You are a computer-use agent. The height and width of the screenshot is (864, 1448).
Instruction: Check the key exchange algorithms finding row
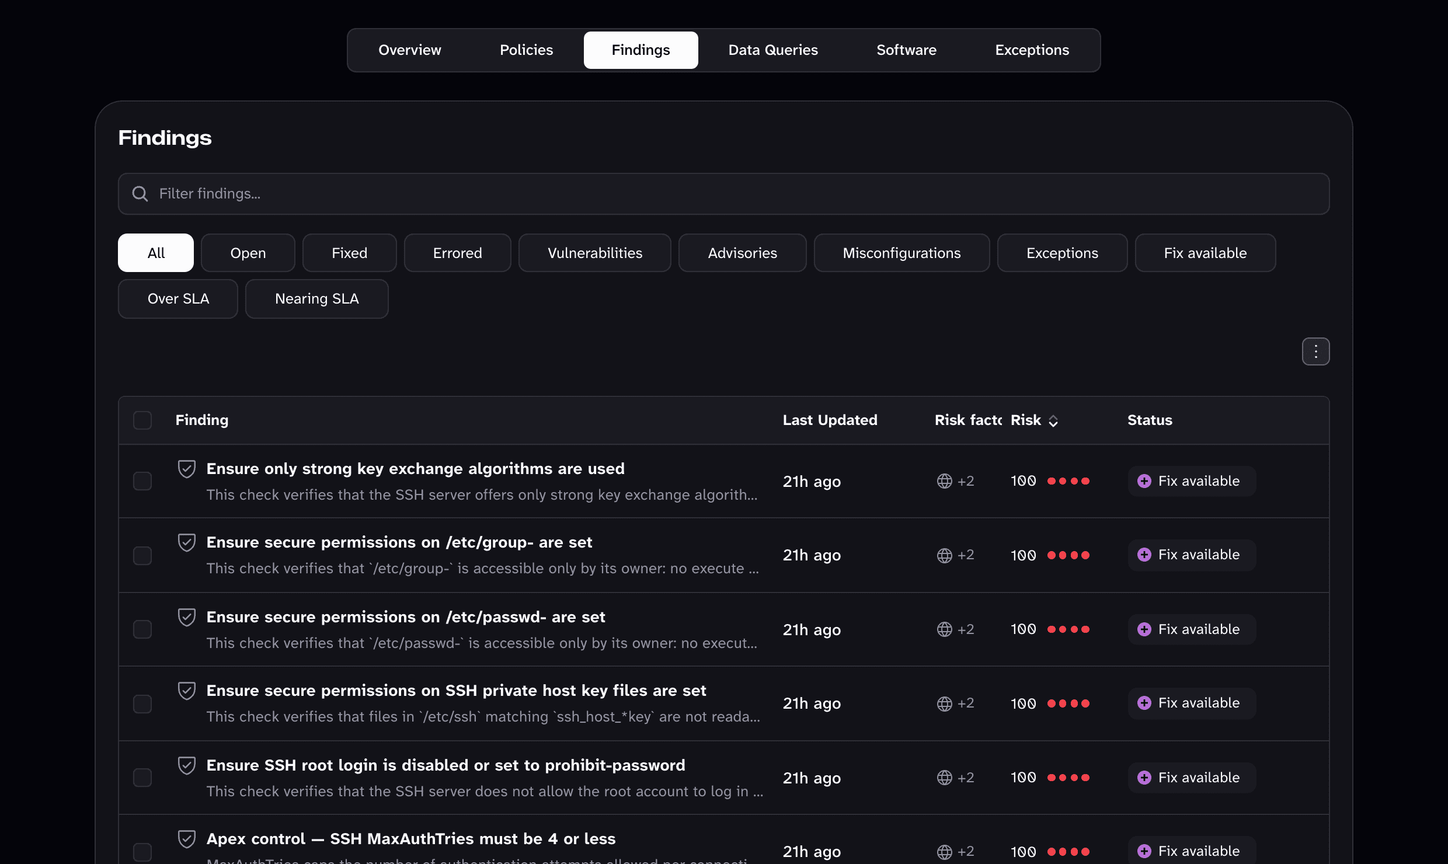142,481
